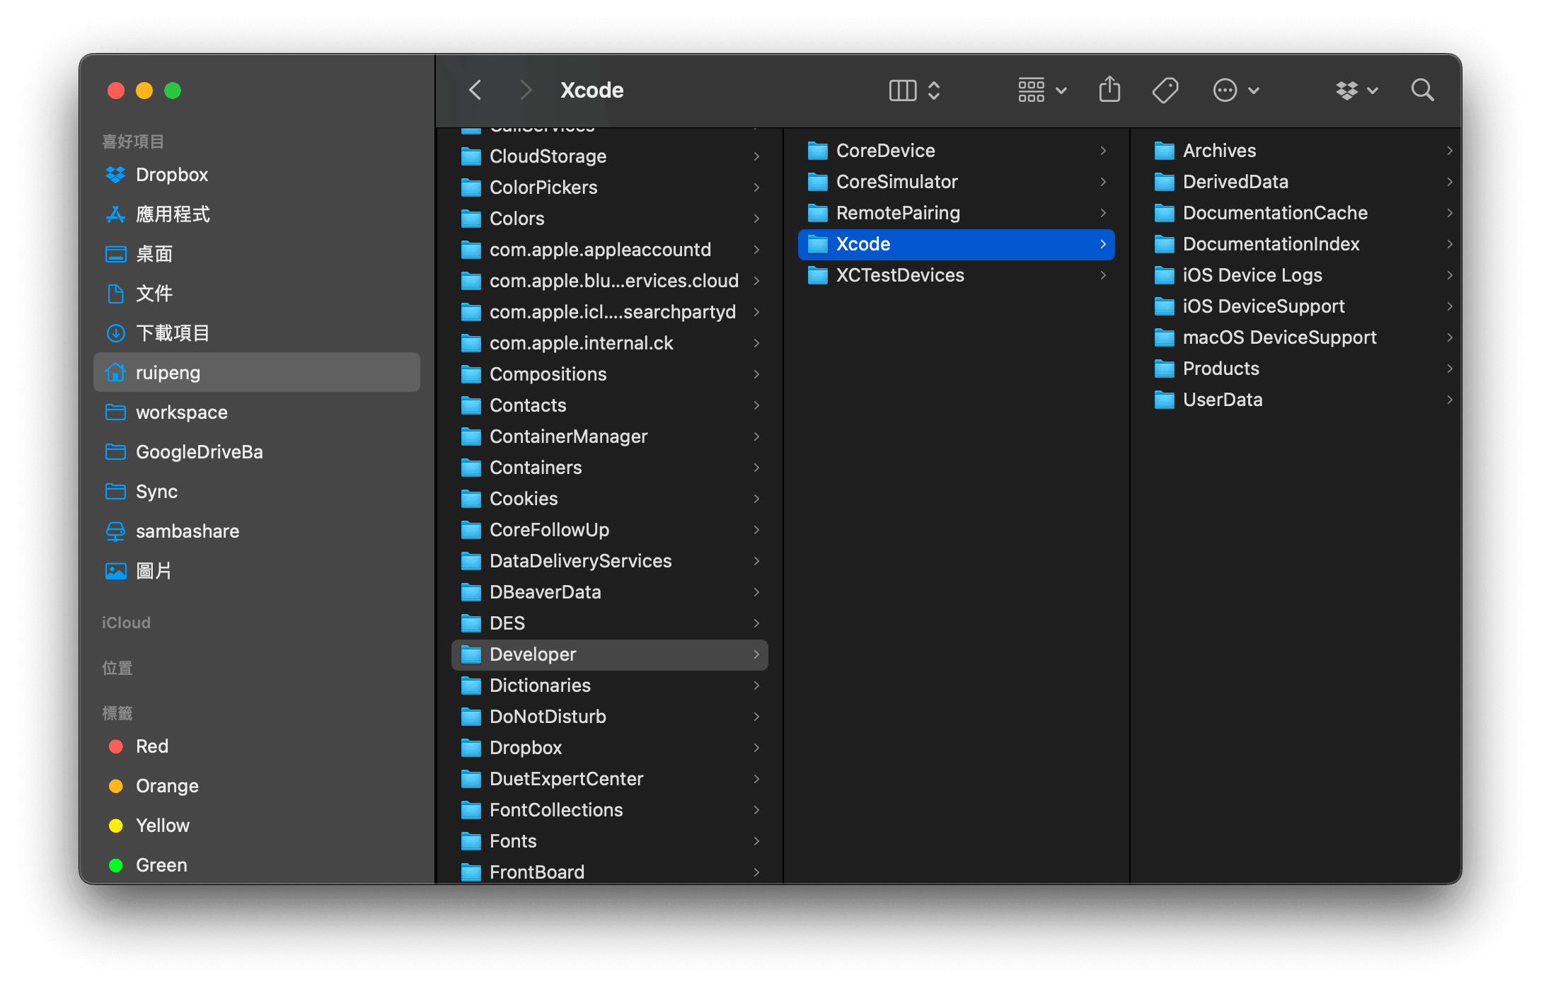Select the DoNotDisturb folder
Viewport: 1541px width, 989px height.
point(610,717)
